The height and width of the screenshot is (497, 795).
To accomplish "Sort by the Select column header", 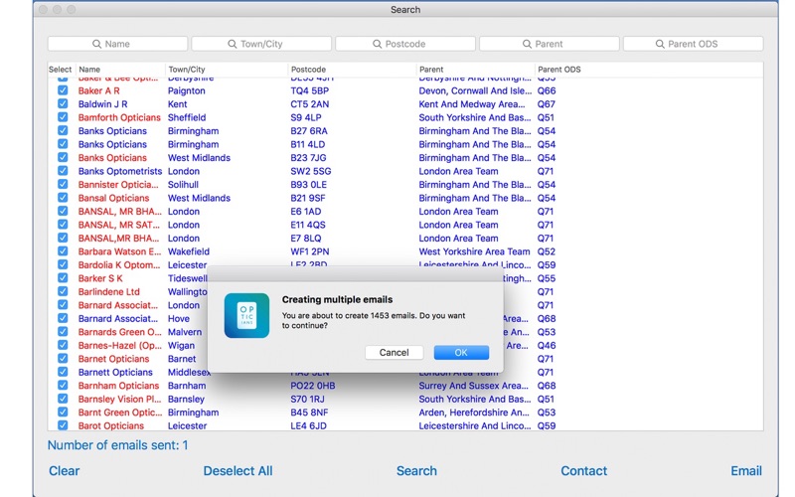I will pos(60,70).
